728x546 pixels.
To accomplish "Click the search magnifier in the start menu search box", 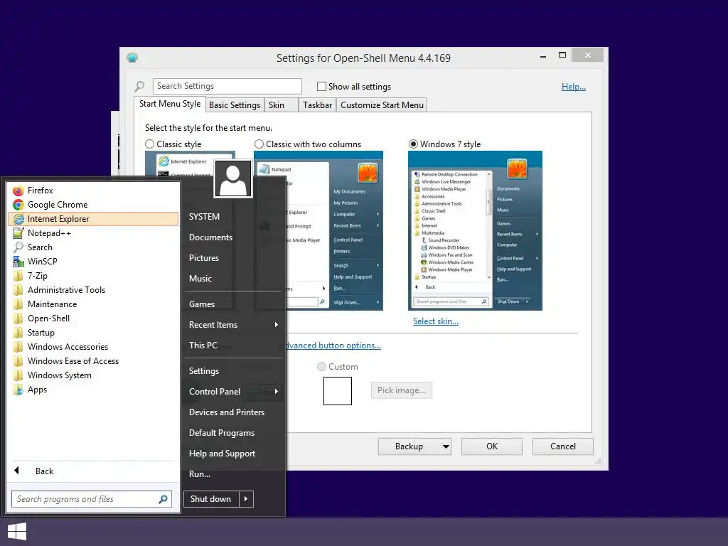I will (163, 499).
